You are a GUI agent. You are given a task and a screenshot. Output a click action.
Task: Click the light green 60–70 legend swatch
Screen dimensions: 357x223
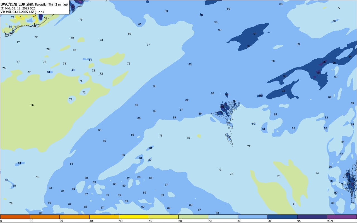tap(193, 217)
